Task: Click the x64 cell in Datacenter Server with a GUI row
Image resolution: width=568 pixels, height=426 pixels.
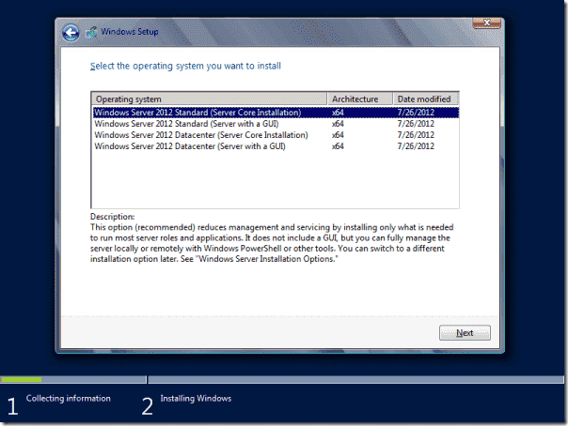Action: pyautogui.click(x=338, y=146)
